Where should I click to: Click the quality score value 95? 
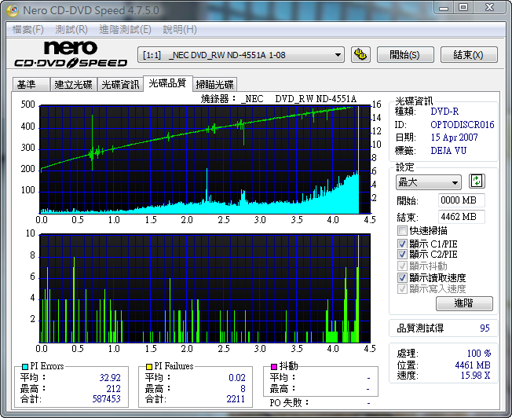click(485, 328)
